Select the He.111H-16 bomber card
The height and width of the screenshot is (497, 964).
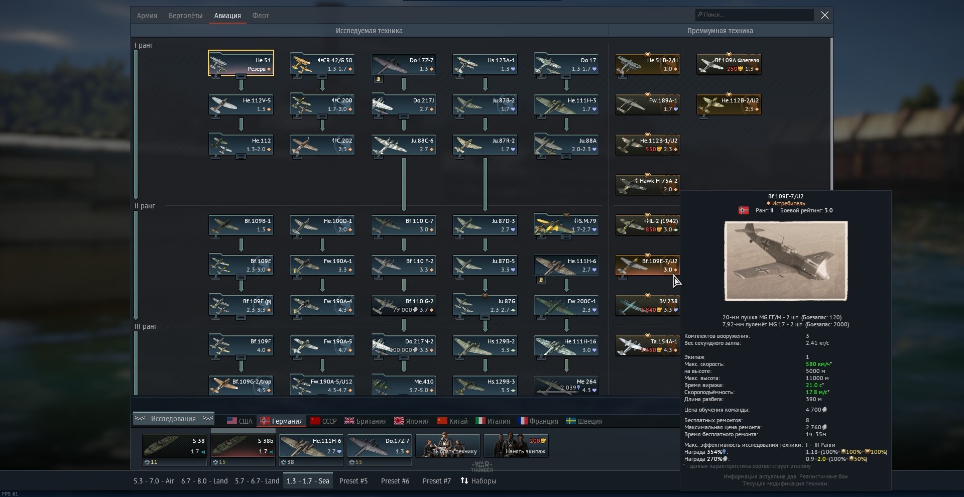tap(566, 345)
